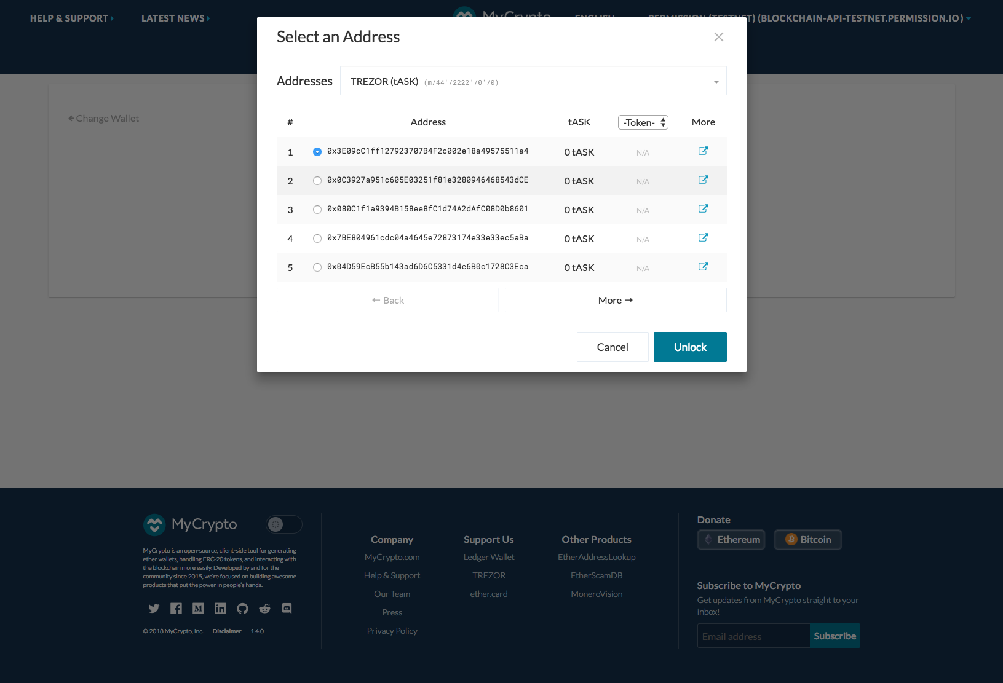Click the Unlock button
The image size is (1003, 683).
[690, 347]
